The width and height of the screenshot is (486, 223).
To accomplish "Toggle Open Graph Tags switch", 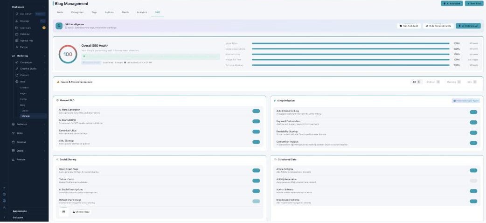I will (x=256, y=170).
